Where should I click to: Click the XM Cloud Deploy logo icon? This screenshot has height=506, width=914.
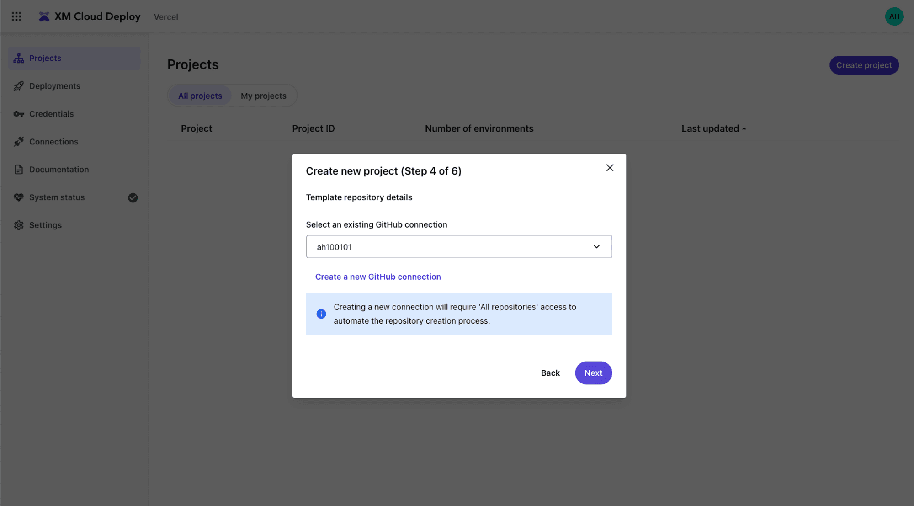[x=44, y=17]
